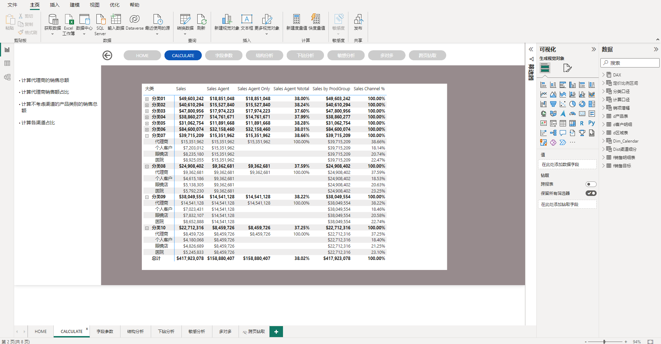The width and height of the screenshot is (661, 344).
Task: Expand the 分类01 matrix row
Action: [147, 99]
